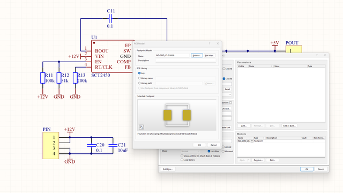Choose the Library name radio option
Viewport: 343px width, 193px height.
click(139, 78)
